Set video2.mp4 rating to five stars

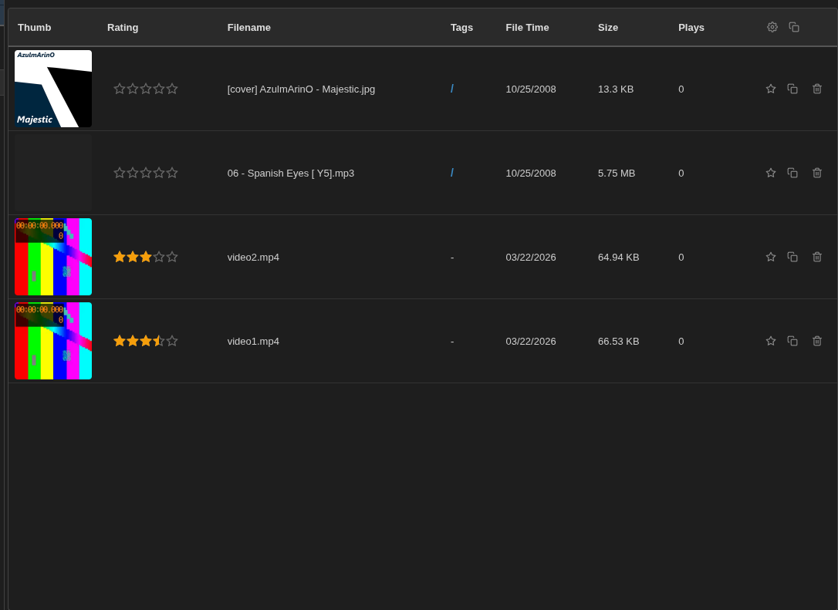172,257
